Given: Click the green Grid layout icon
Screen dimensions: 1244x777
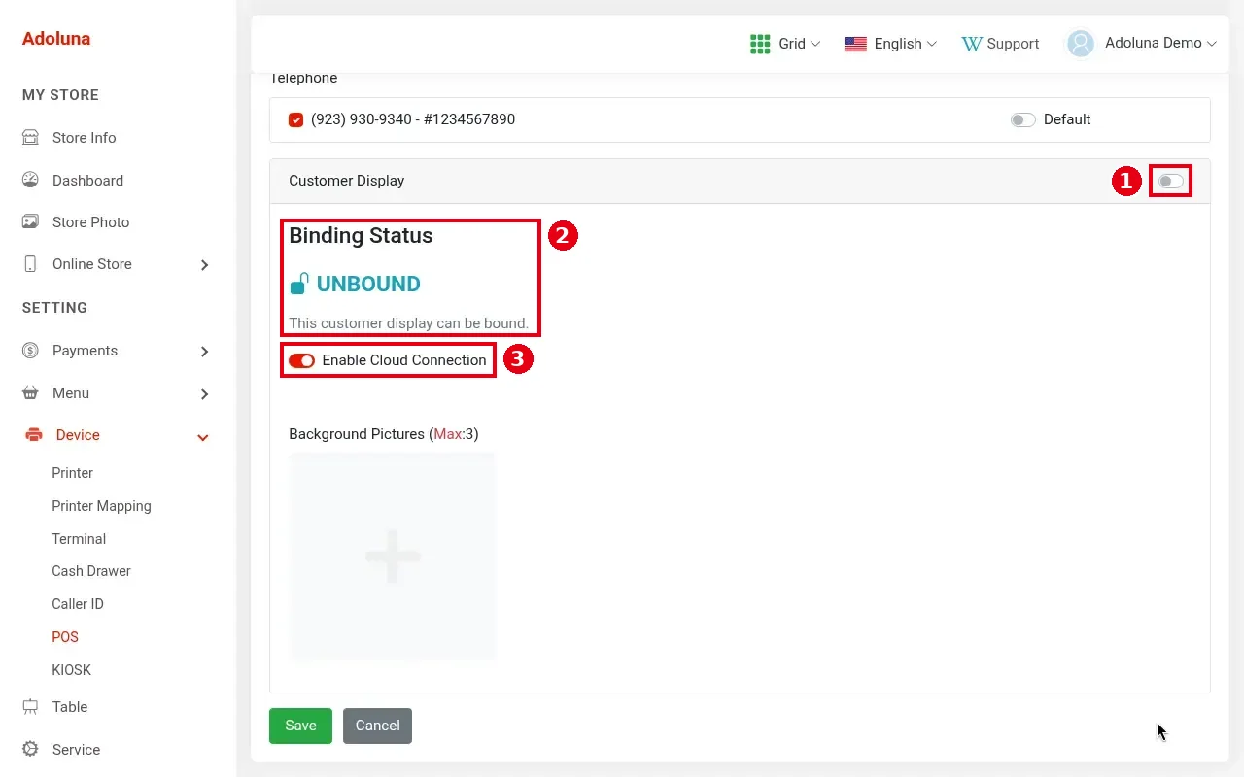Looking at the screenshot, I should point(760,44).
